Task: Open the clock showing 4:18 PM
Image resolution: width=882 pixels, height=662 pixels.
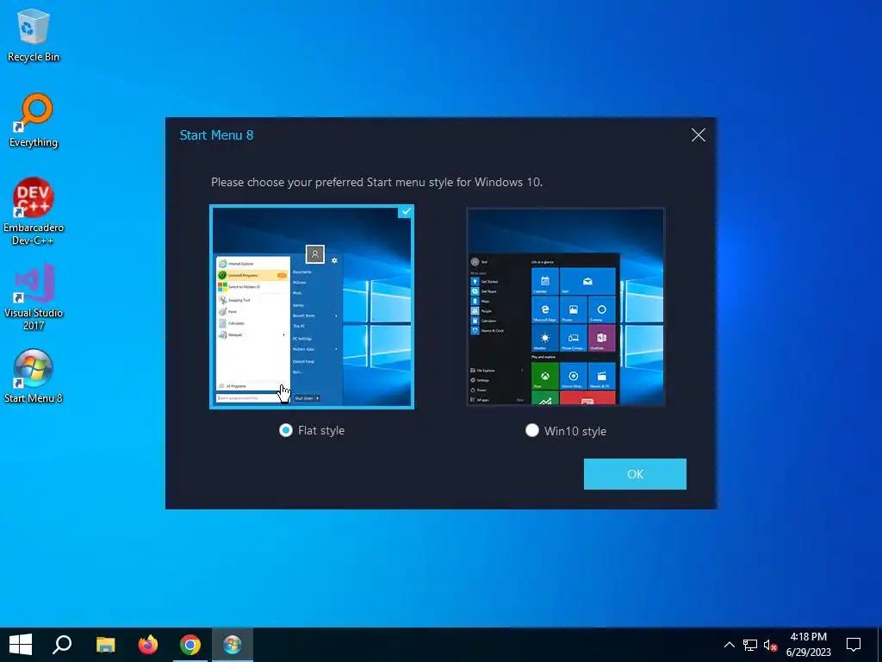Action: coord(808,645)
